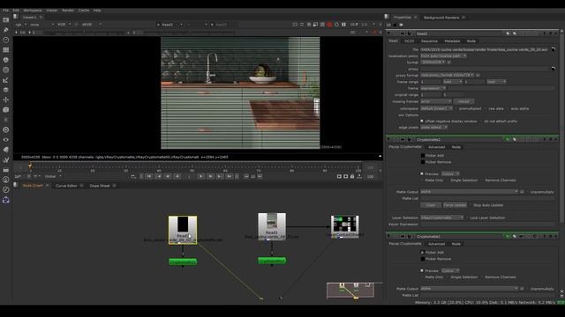The height and width of the screenshot is (317, 565).
Task: Open the proxy format dropdown
Action: pyautogui.click(x=448, y=75)
